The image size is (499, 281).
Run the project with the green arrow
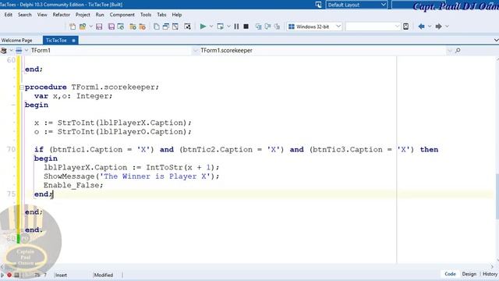(x=203, y=27)
